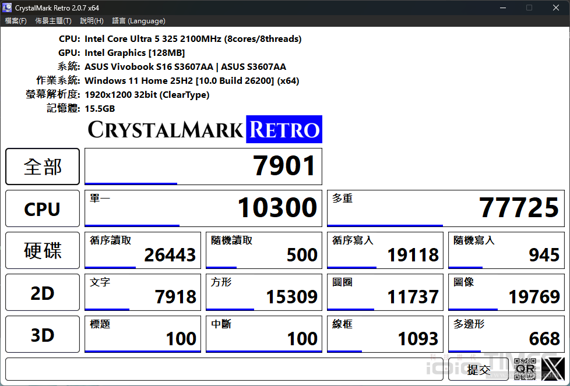Click the total score panel showing 7901
The width and height of the screenshot is (570, 386).
tap(203, 167)
